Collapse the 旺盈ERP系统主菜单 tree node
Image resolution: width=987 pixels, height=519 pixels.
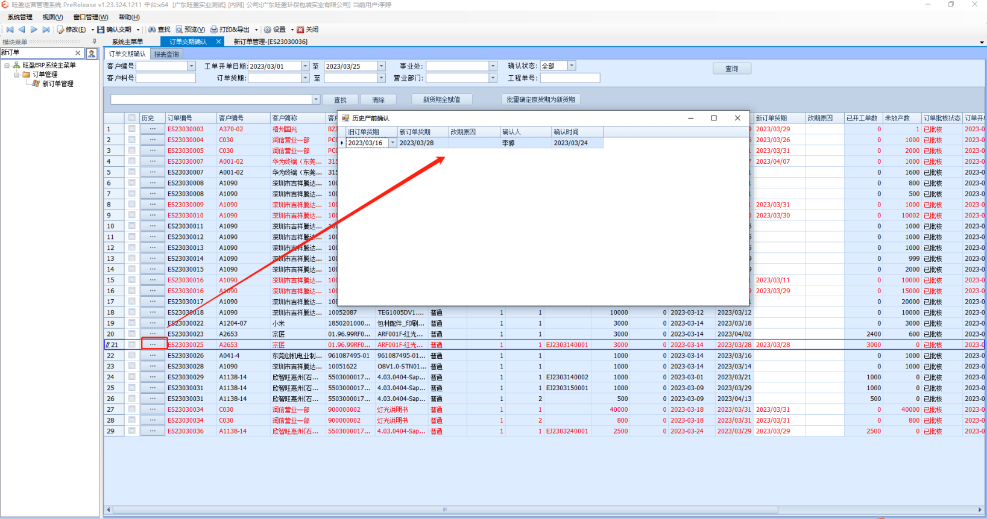click(x=7, y=65)
